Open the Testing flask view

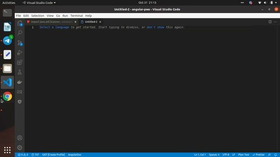tap(20, 72)
